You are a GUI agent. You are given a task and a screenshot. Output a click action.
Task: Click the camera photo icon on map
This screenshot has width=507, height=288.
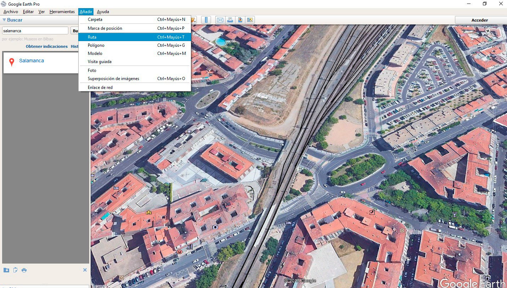[x=215, y=227]
